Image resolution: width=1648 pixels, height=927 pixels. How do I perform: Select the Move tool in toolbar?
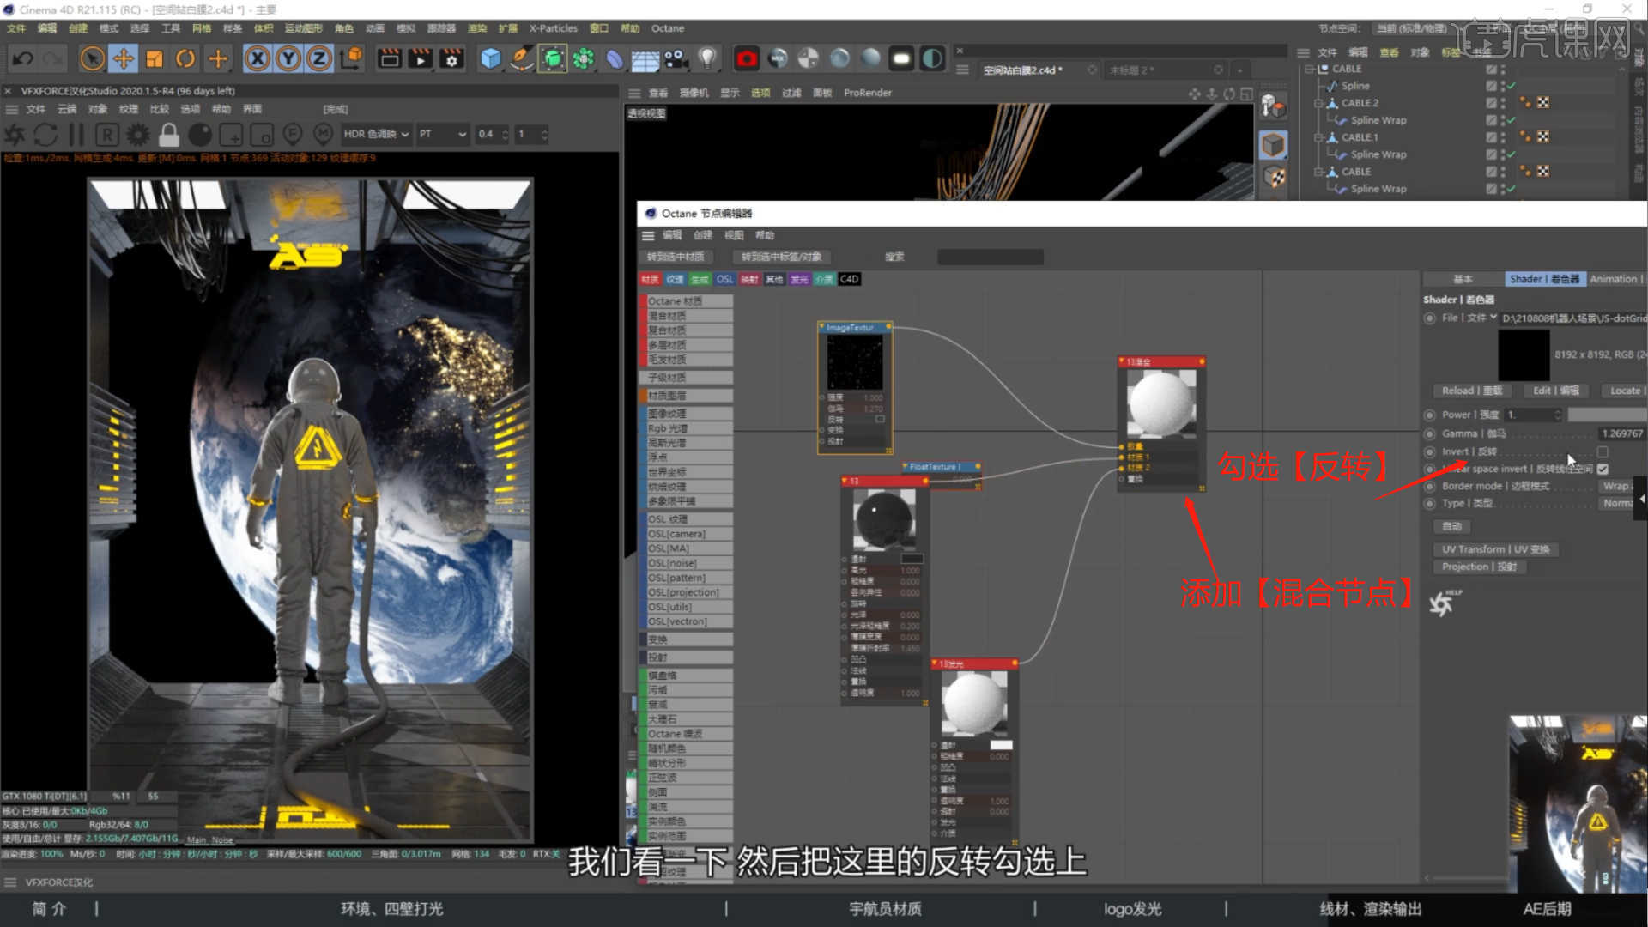coord(123,58)
